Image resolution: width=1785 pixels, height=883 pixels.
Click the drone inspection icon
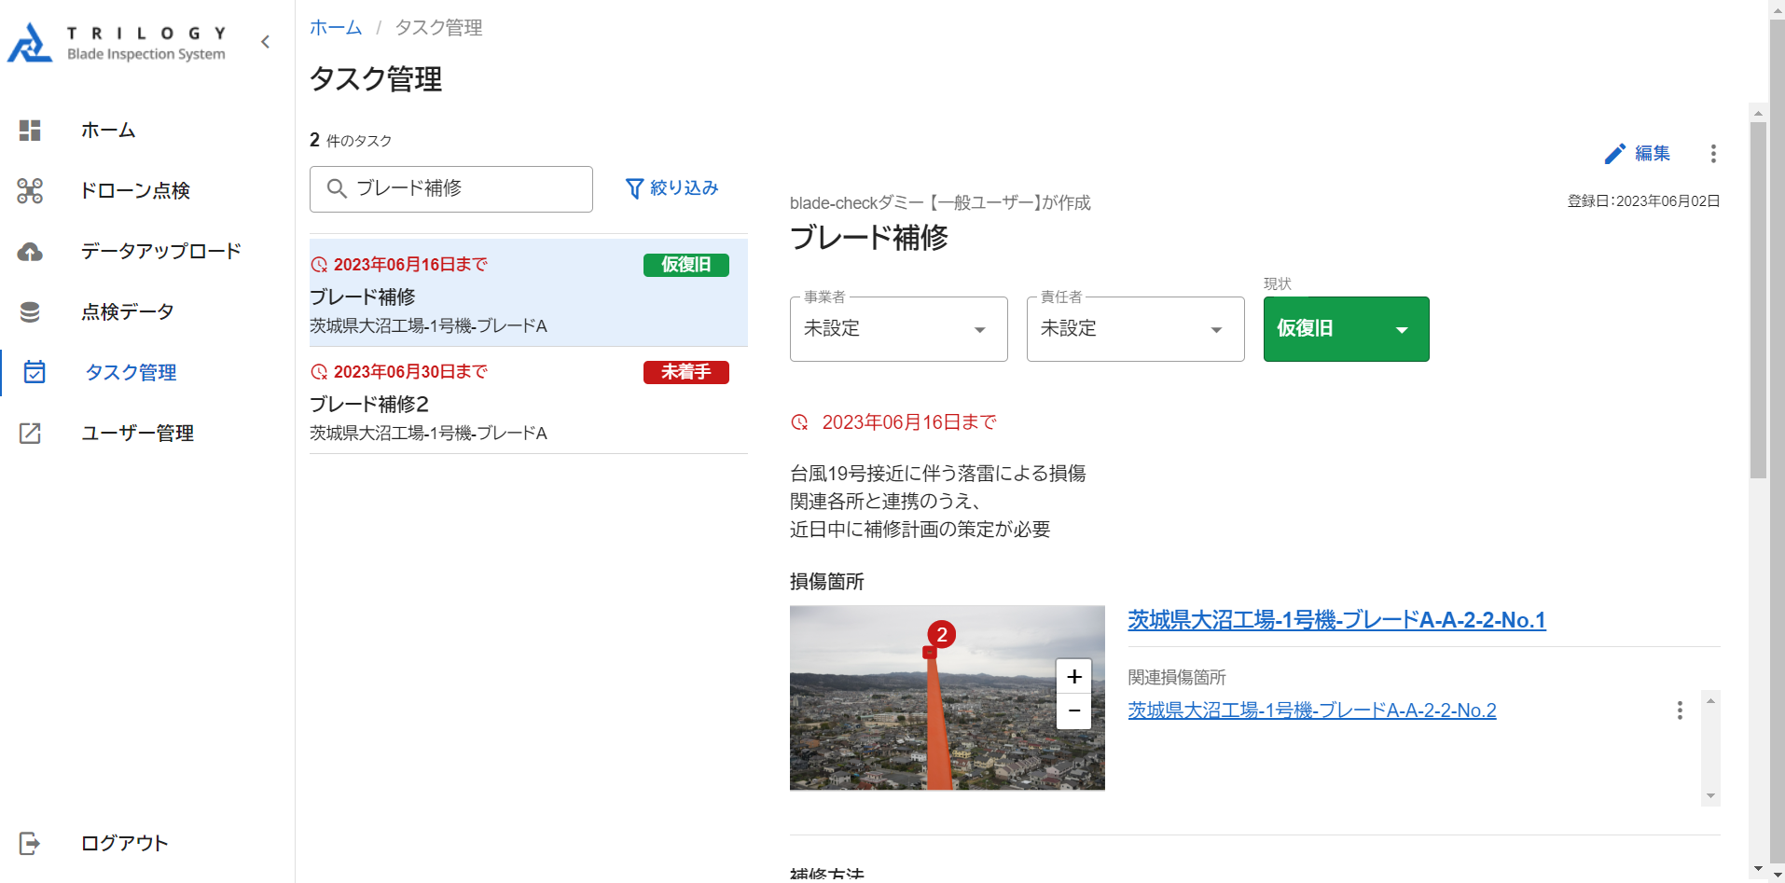click(x=30, y=191)
